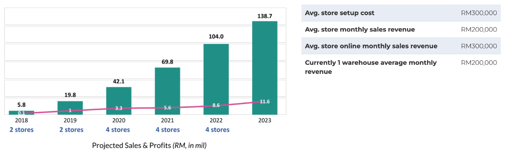
Task: Click the 2018 axis label
Action: pos(21,120)
